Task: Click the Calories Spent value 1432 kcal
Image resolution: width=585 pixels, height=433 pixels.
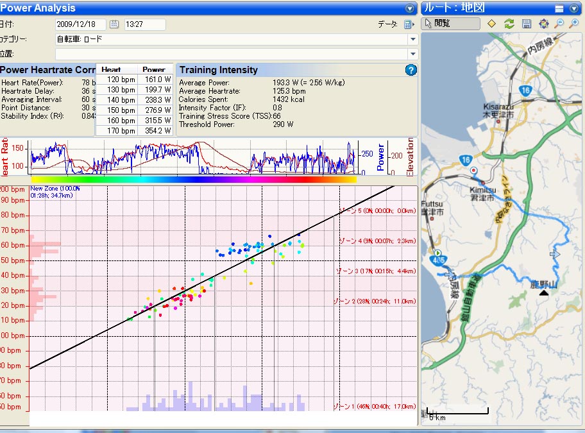Action: click(x=289, y=99)
